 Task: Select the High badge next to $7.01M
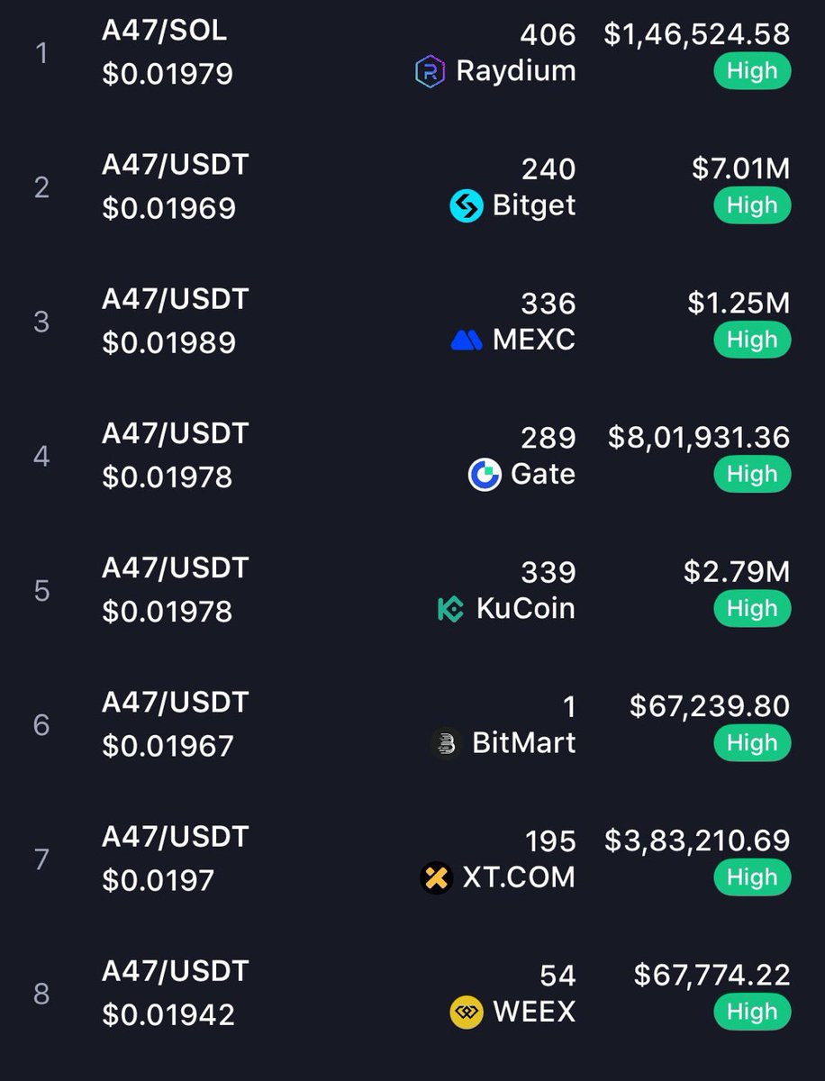click(752, 206)
